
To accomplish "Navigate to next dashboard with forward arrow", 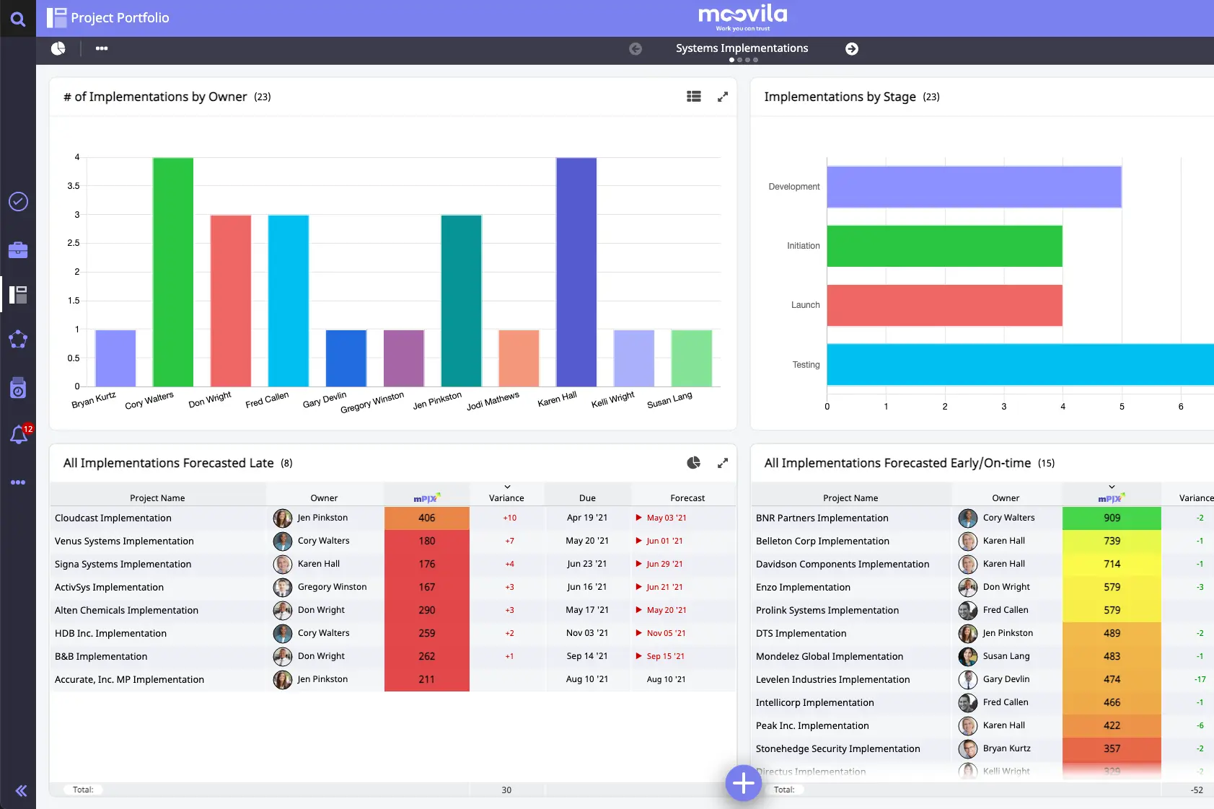I will pos(852,48).
